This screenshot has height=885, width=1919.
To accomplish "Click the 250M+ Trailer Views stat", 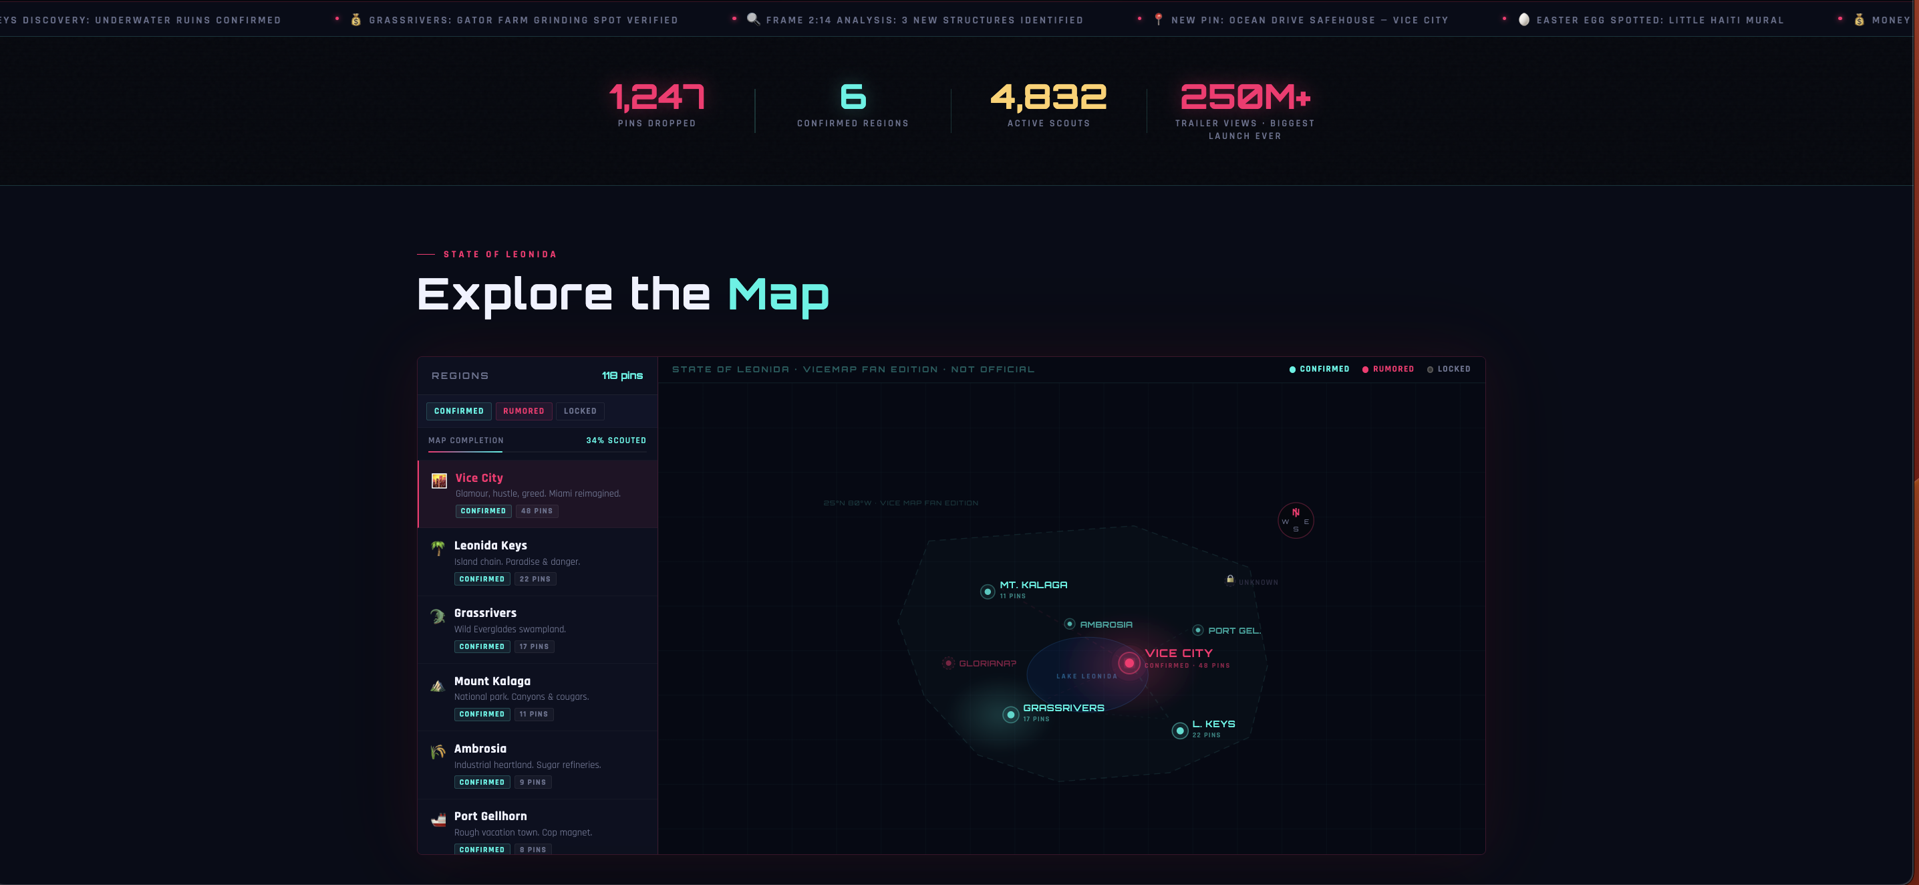I will tap(1245, 110).
